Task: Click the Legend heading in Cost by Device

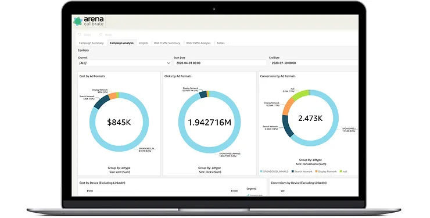Action: coord(251,189)
